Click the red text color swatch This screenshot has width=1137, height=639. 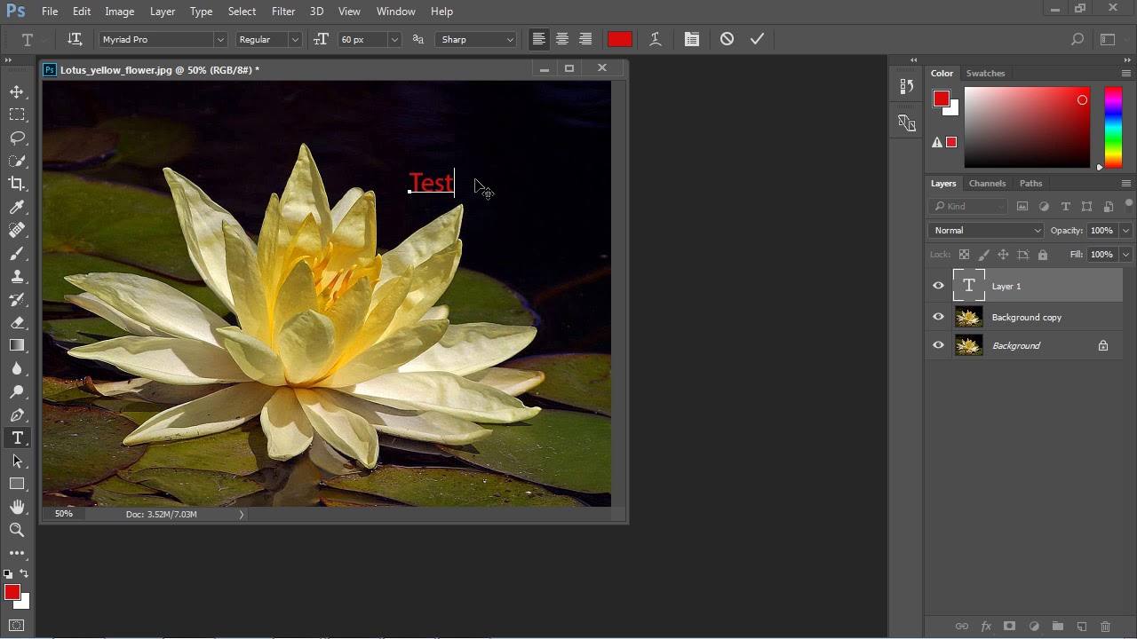click(620, 39)
